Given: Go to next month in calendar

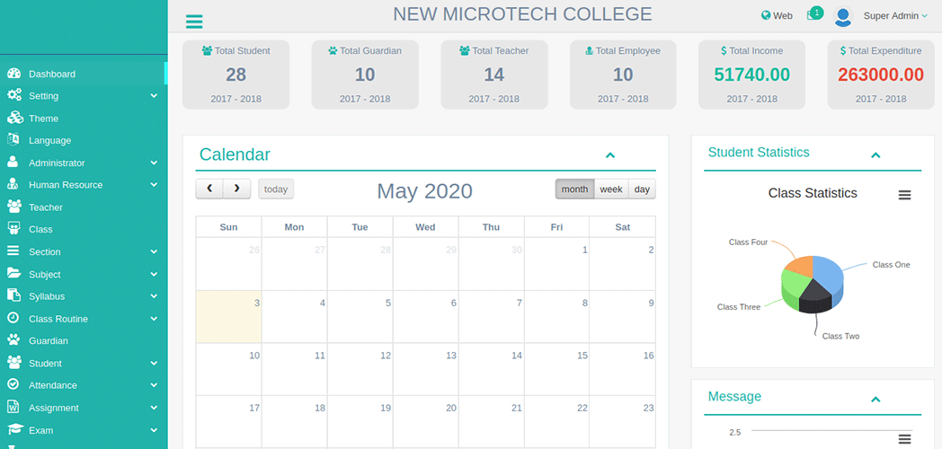Looking at the screenshot, I should tap(236, 189).
